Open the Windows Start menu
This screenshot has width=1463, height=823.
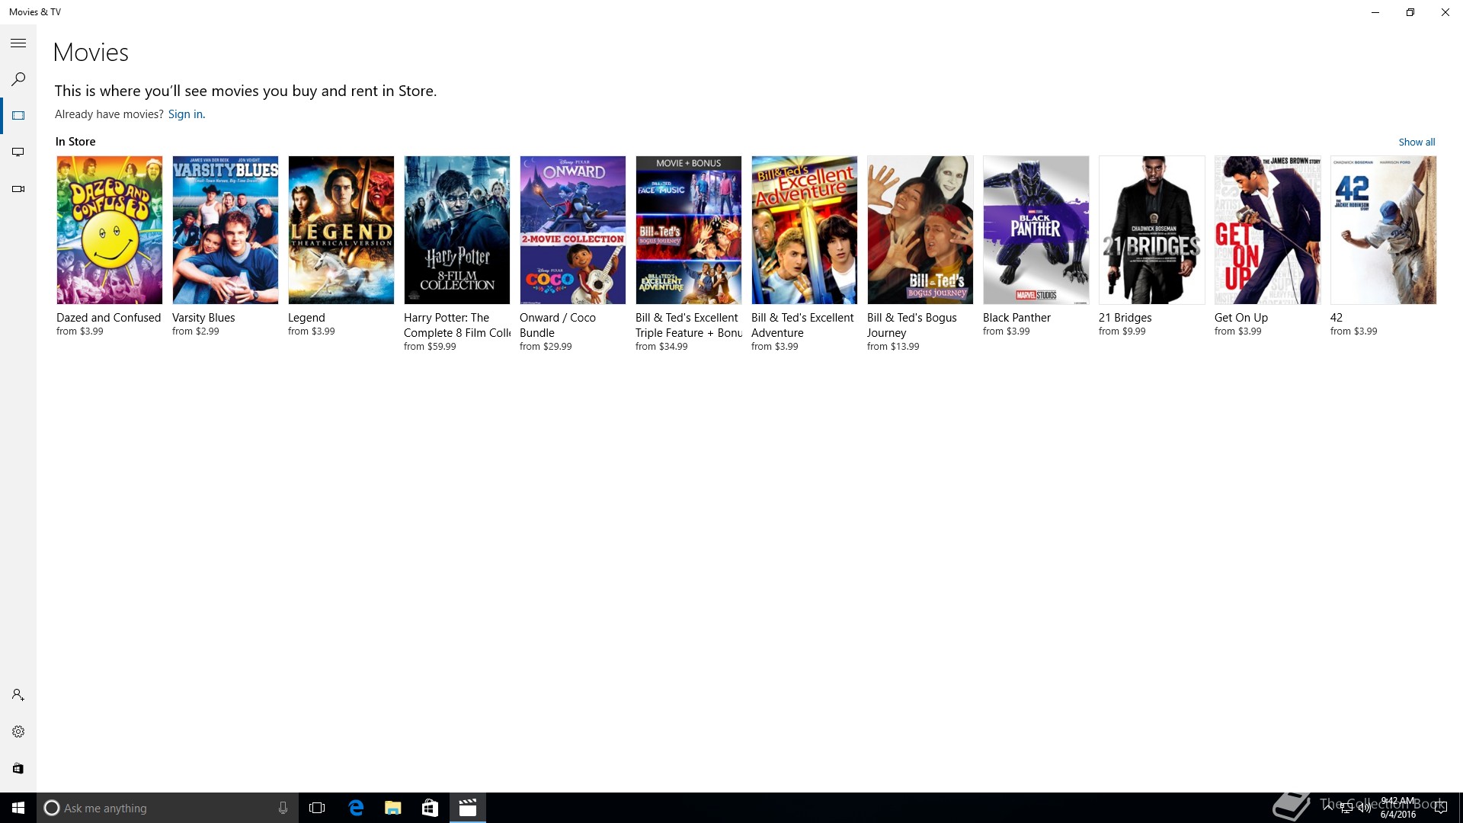click(x=18, y=808)
